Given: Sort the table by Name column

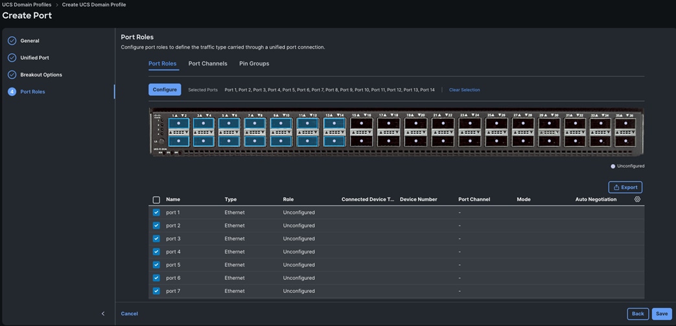Looking at the screenshot, I should tap(173, 199).
